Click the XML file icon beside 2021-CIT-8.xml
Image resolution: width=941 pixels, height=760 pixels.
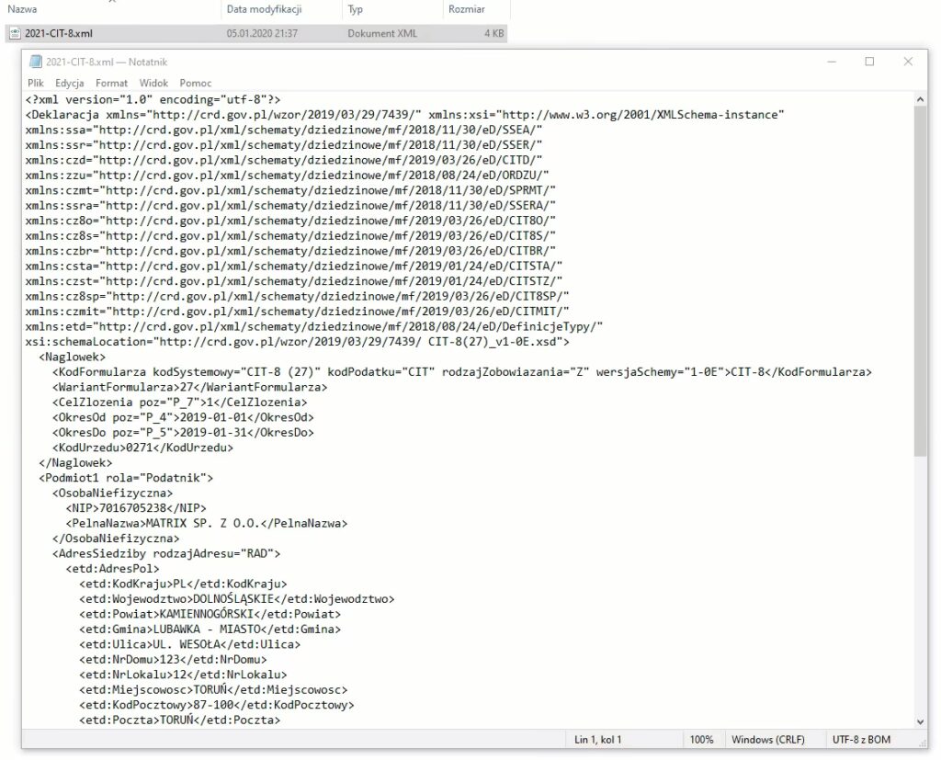coord(15,34)
